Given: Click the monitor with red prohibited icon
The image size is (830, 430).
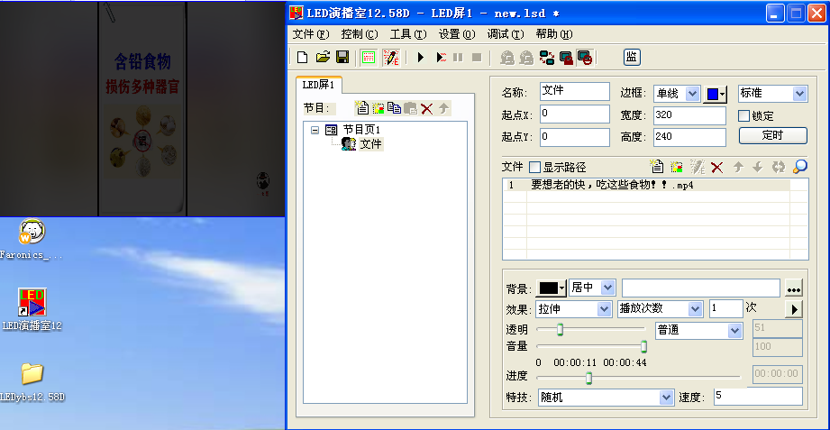Looking at the screenshot, I should coord(585,57).
